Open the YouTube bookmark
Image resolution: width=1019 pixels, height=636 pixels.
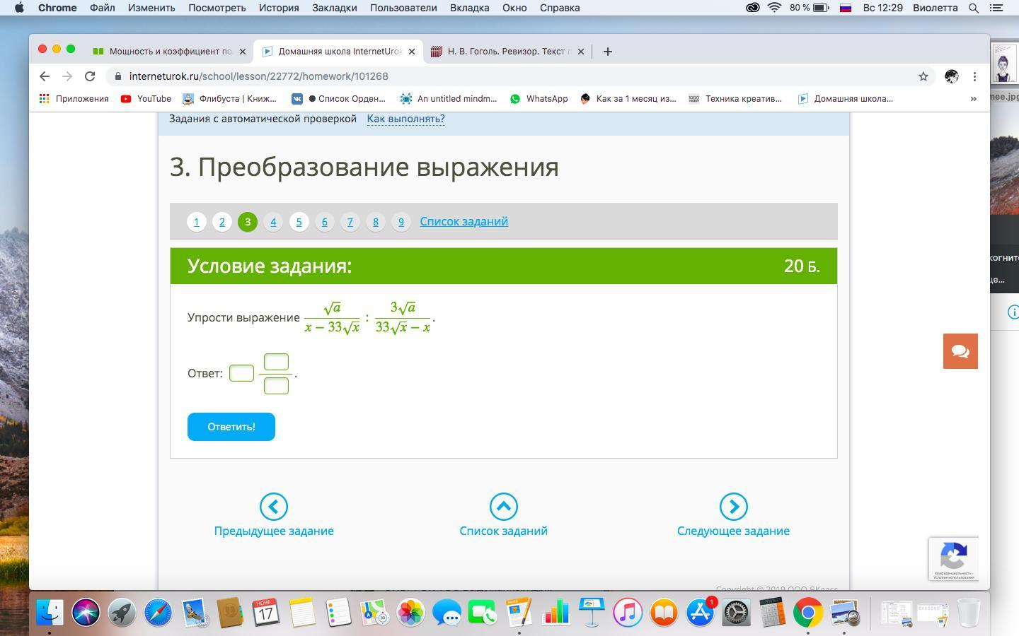146,99
